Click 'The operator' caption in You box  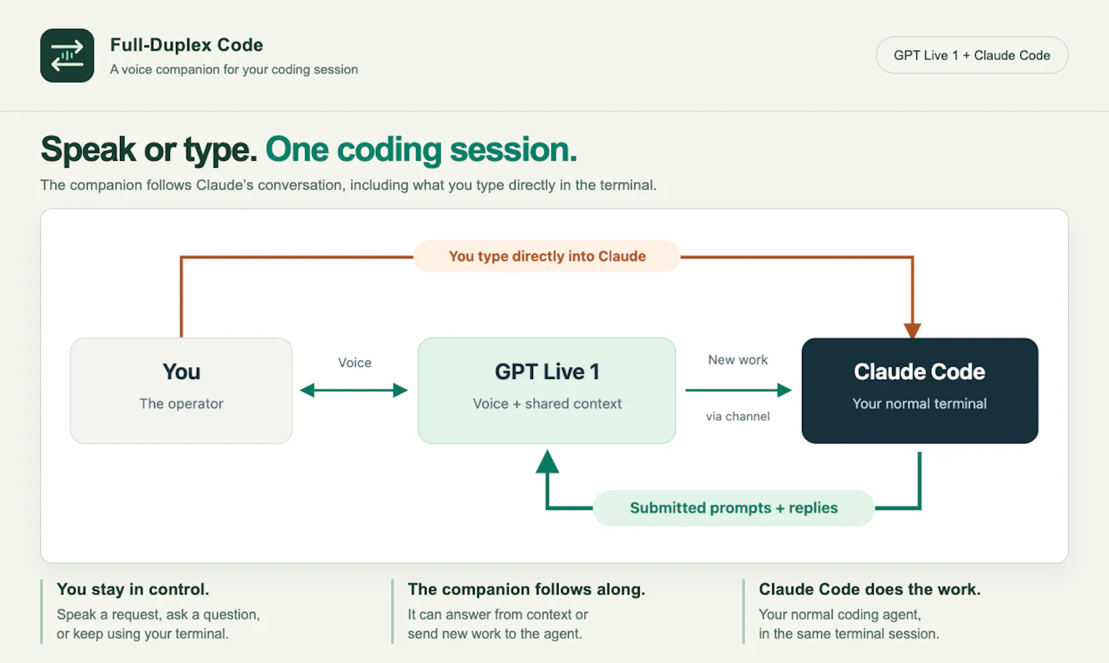pos(182,404)
